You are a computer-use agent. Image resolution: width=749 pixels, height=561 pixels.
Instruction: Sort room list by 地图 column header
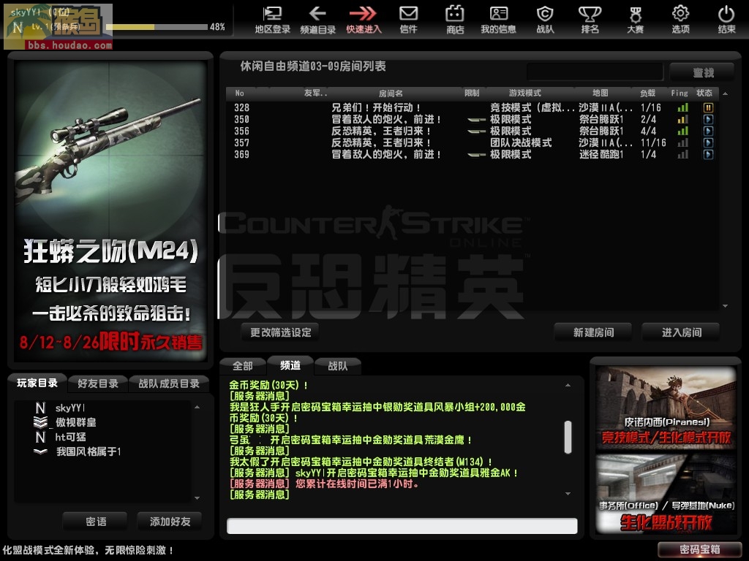point(600,93)
